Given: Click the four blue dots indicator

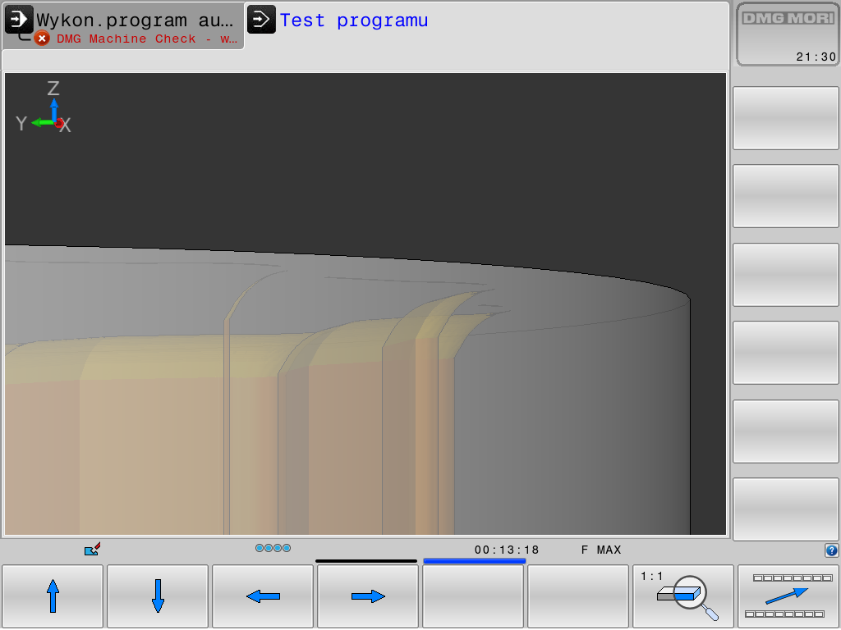Looking at the screenshot, I should click(x=273, y=548).
